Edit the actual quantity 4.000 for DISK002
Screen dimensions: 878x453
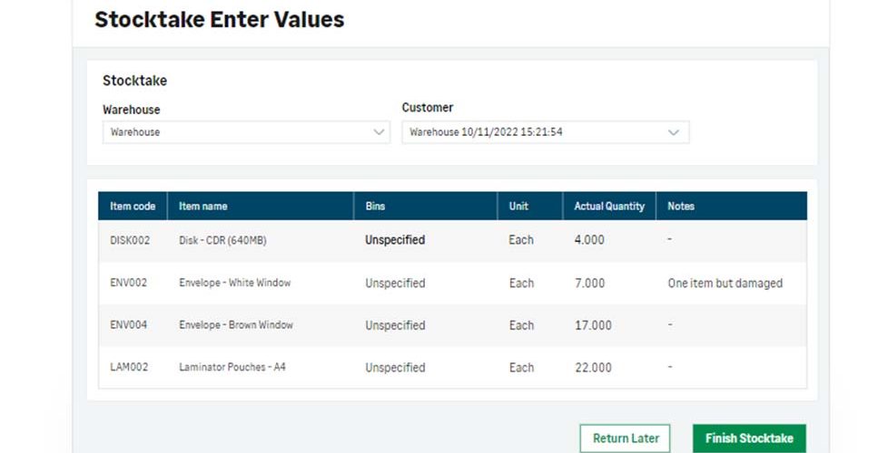point(589,240)
